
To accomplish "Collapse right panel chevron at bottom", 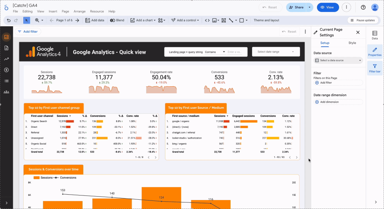I will [x=375, y=202].
